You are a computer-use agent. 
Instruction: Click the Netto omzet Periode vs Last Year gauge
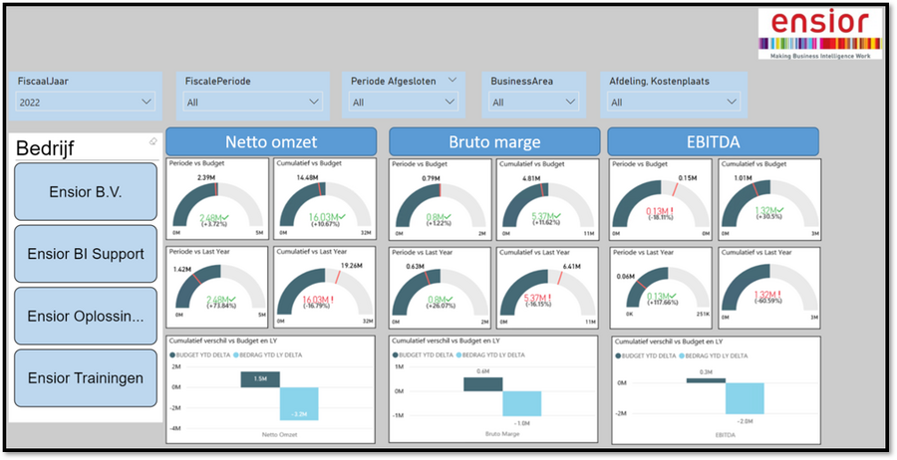[x=217, y=287]
